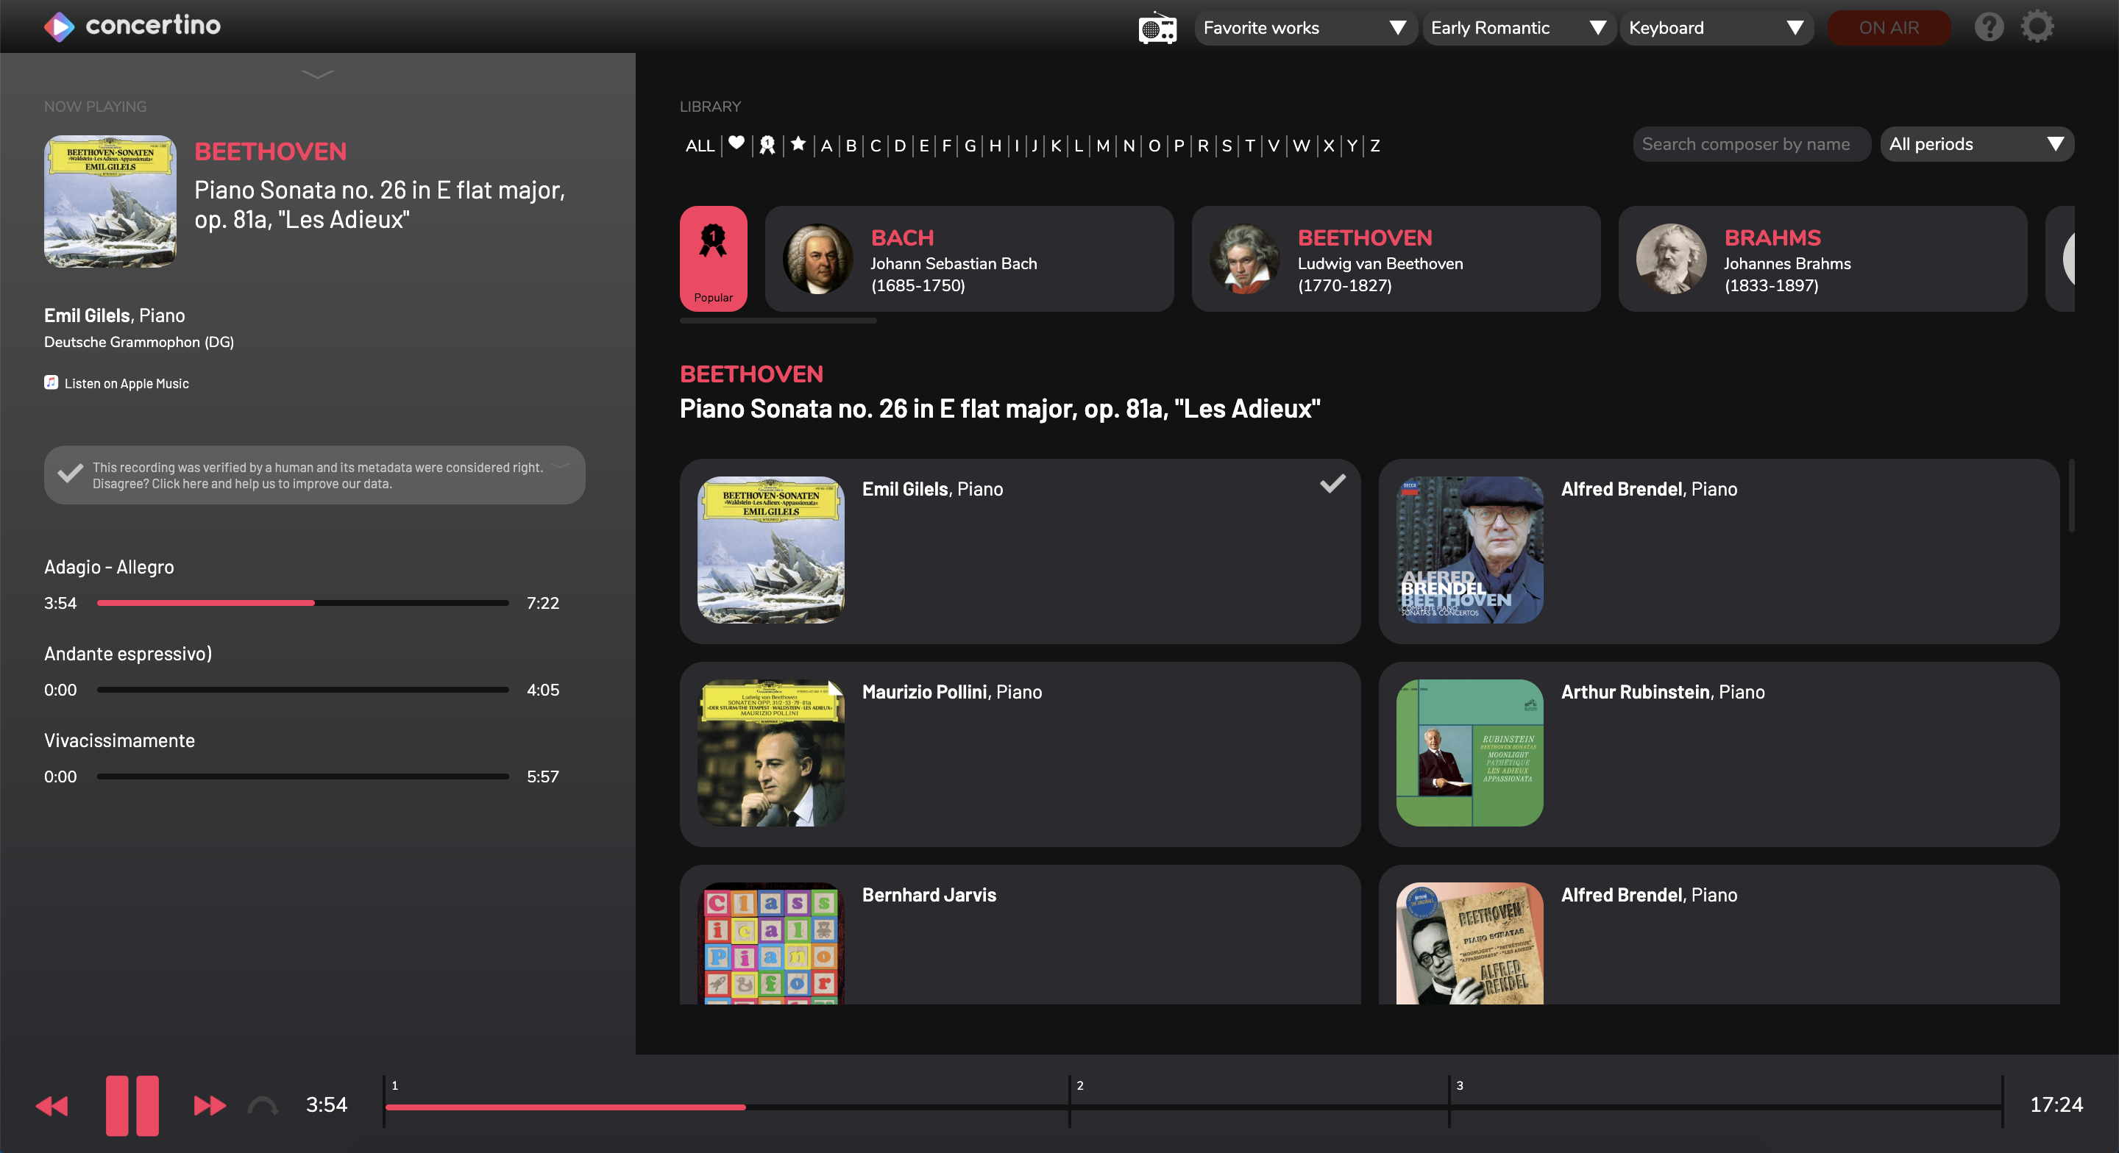Viewport: 2119px width, 1153px height.
Task: Filter library by essential star icon
Action: tap(798, 144)
